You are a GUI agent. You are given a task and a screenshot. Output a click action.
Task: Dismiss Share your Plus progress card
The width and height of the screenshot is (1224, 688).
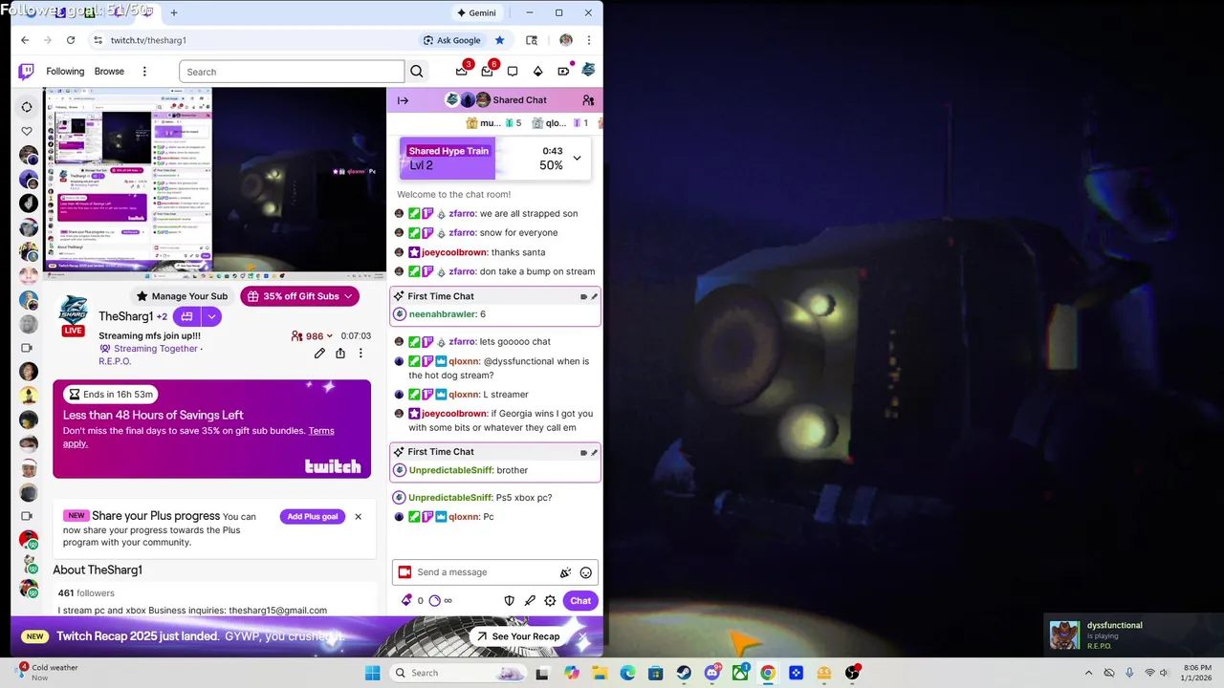359,517
